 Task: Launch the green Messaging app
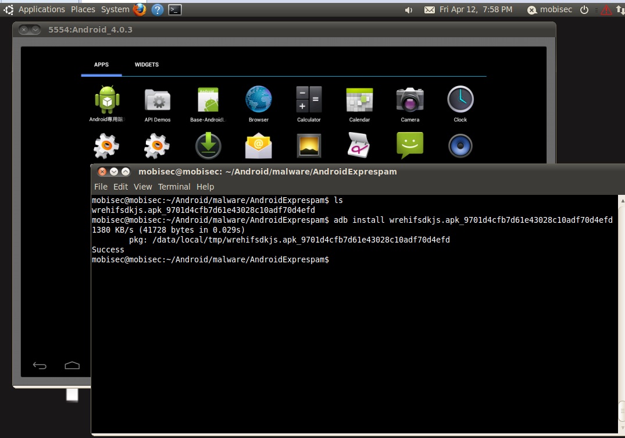tap(409, 145)
